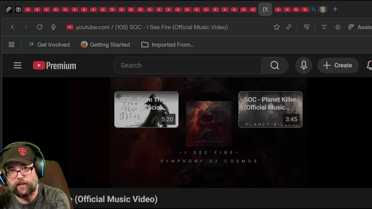Open the notifications bell icon

(369, 65)
